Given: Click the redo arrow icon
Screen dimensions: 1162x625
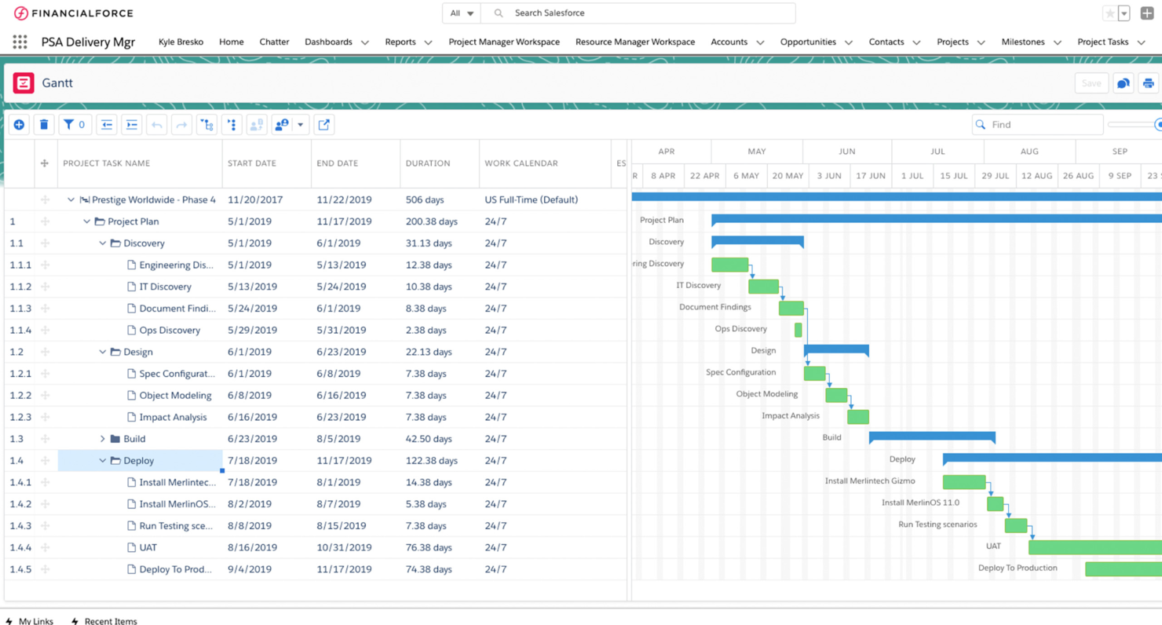Looking at the screenshot, I should [x=181, y=124].
